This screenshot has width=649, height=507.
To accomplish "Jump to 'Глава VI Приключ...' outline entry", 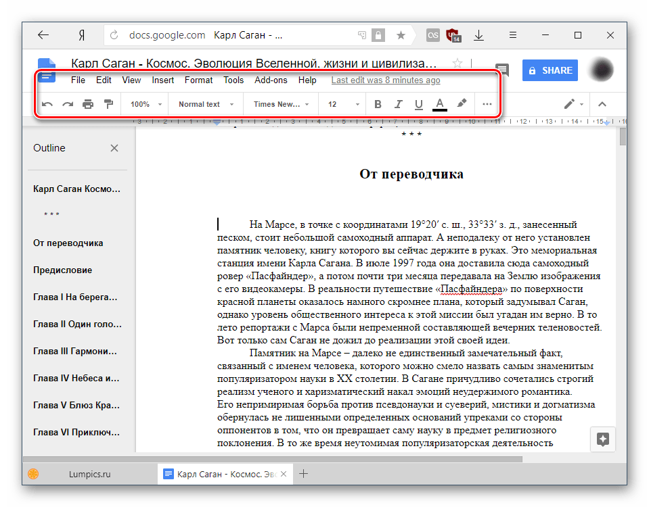I will [x=76, y=432].
